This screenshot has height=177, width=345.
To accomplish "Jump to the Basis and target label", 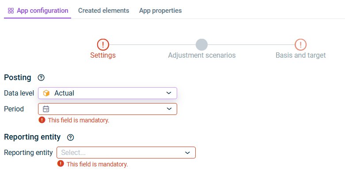I will [x=301, y=55].
